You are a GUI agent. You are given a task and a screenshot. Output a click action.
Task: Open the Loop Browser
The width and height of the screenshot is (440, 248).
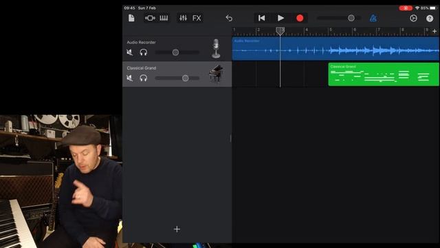[x=413, y=18]
